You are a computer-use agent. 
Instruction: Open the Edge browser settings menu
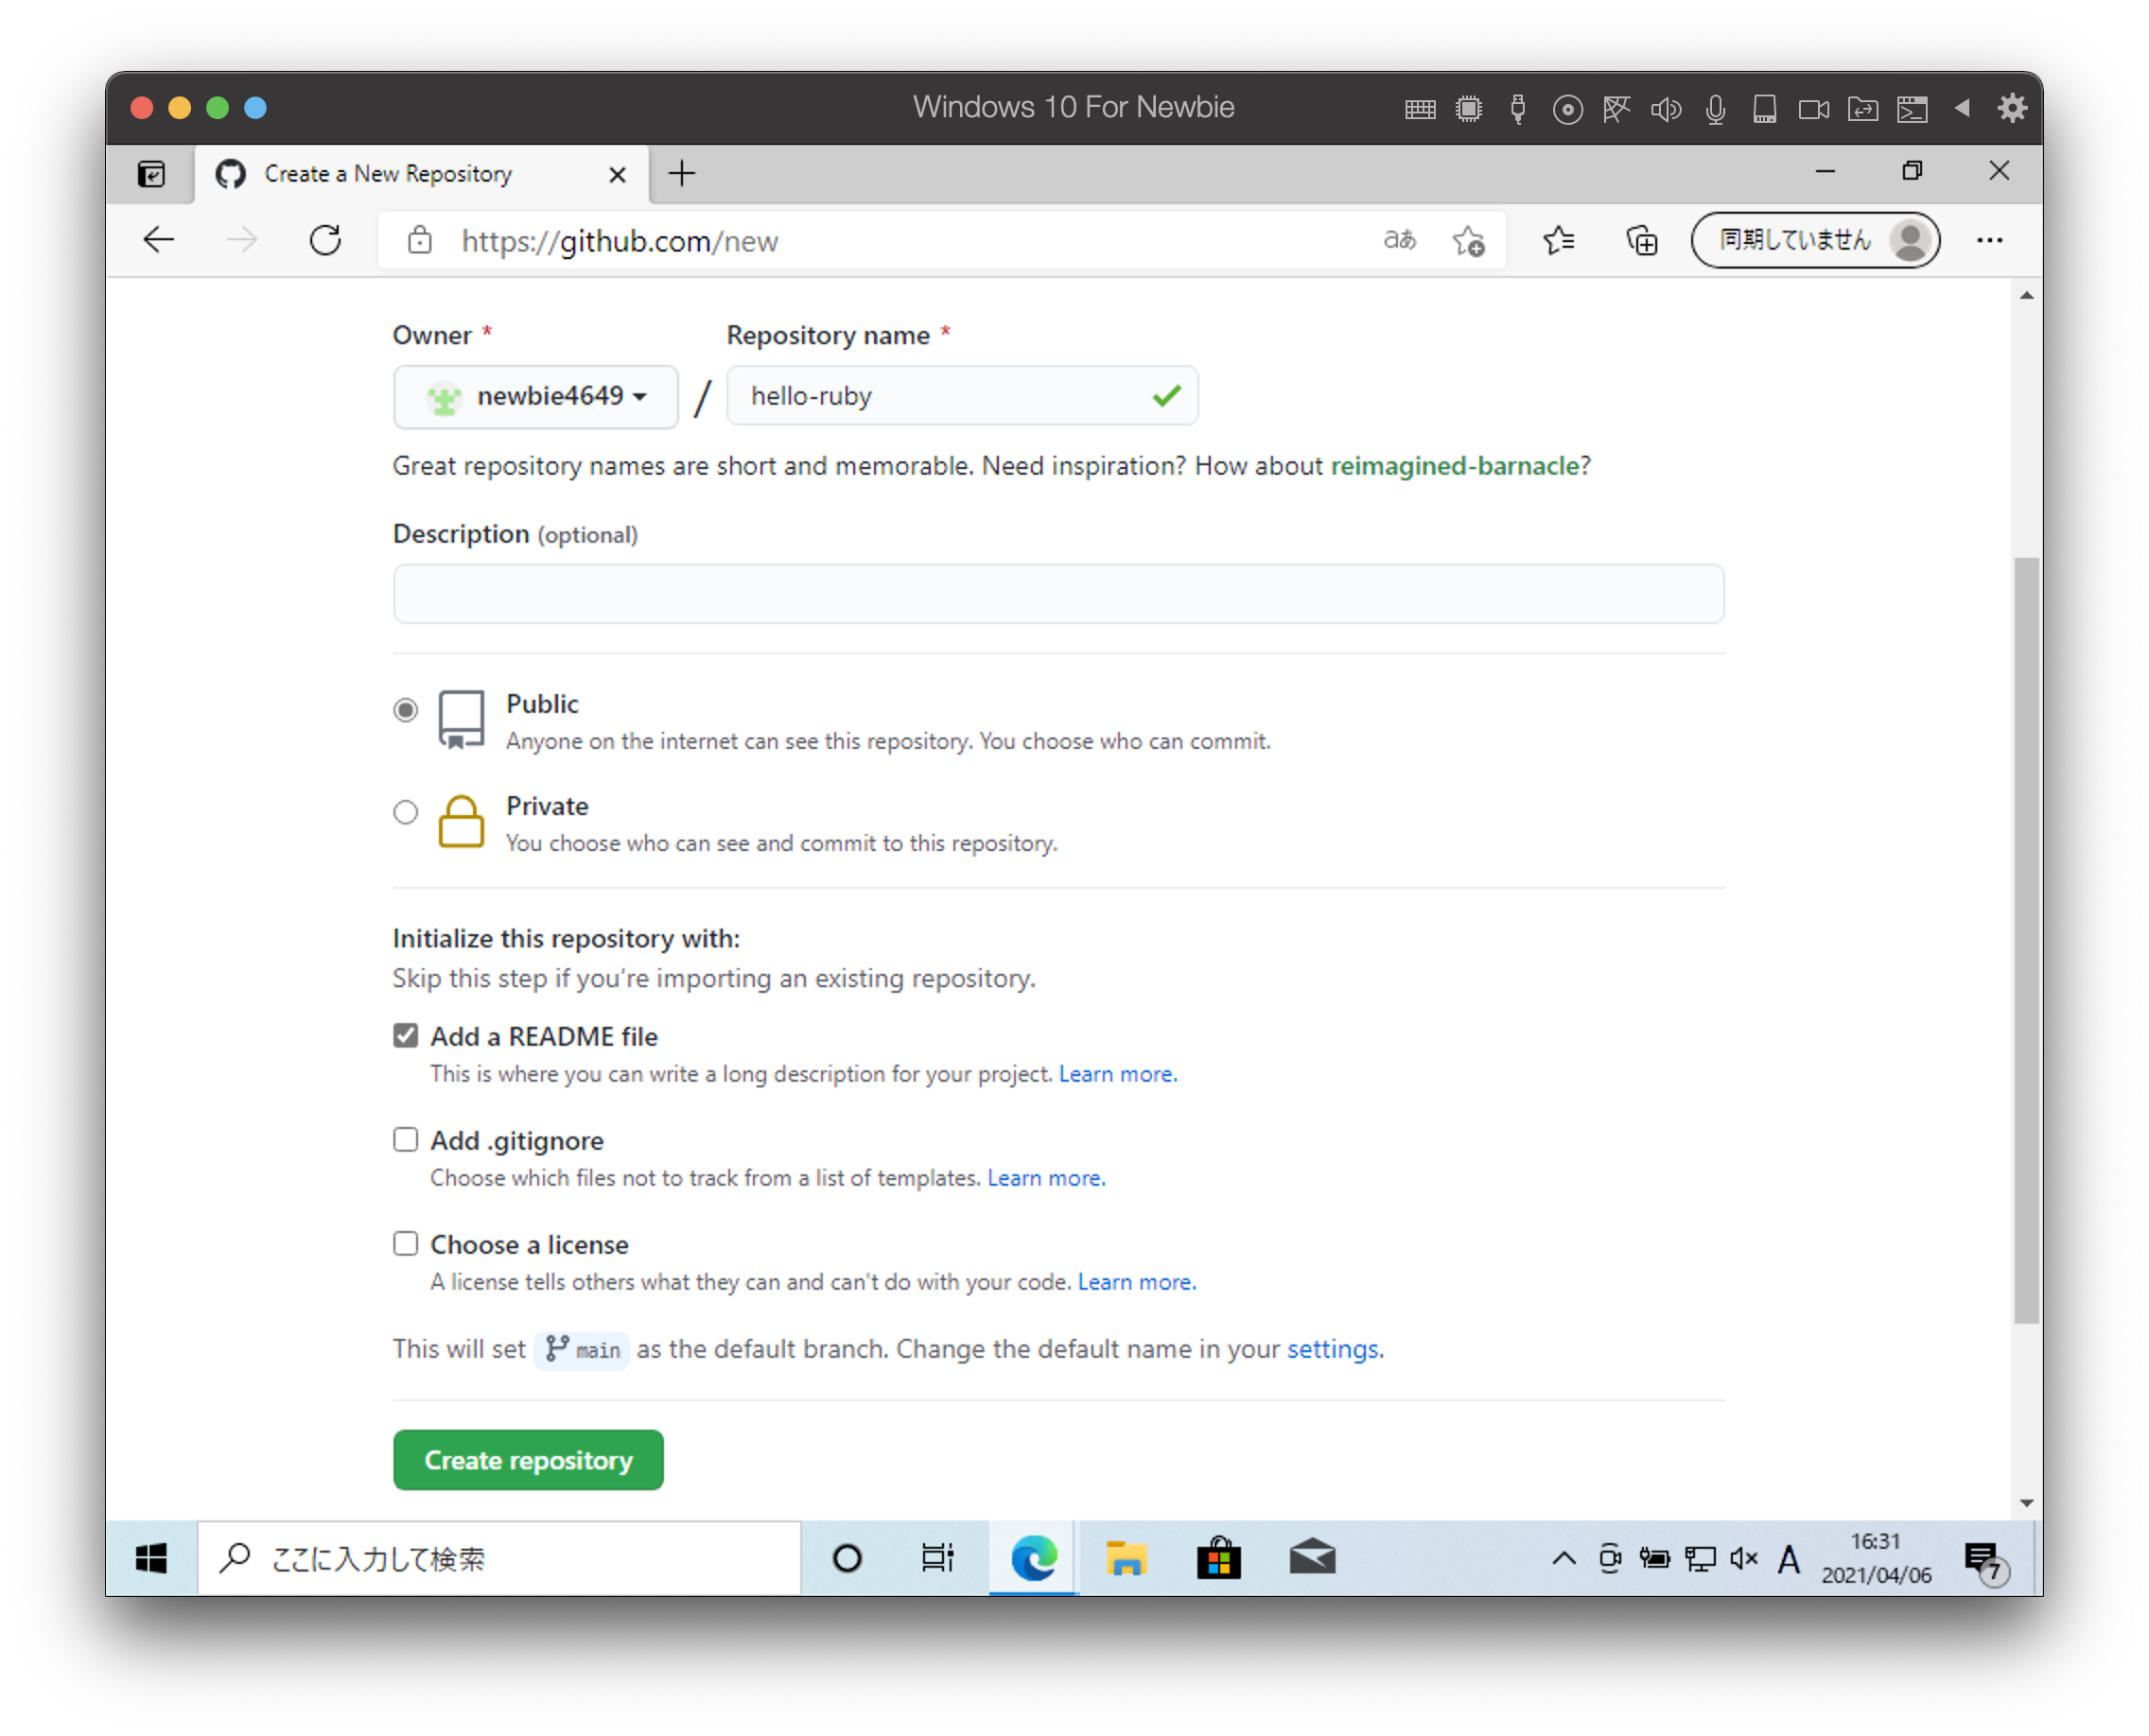1990,240
